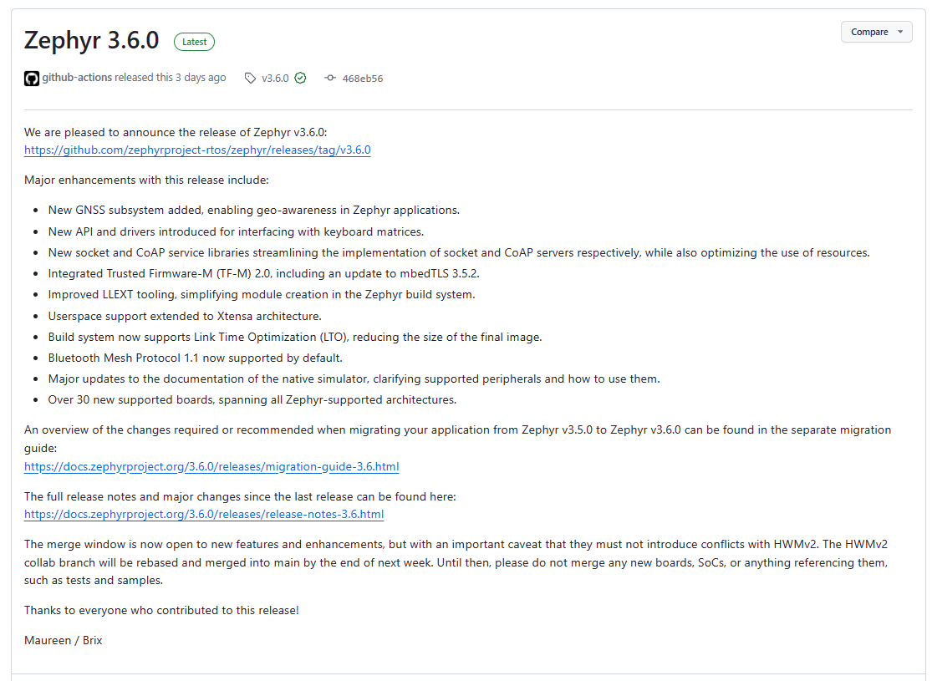The image size is (932, 681).
Task: Click 'Userspace support extended to Xtensa' bullet
Action: coord(185,316)
